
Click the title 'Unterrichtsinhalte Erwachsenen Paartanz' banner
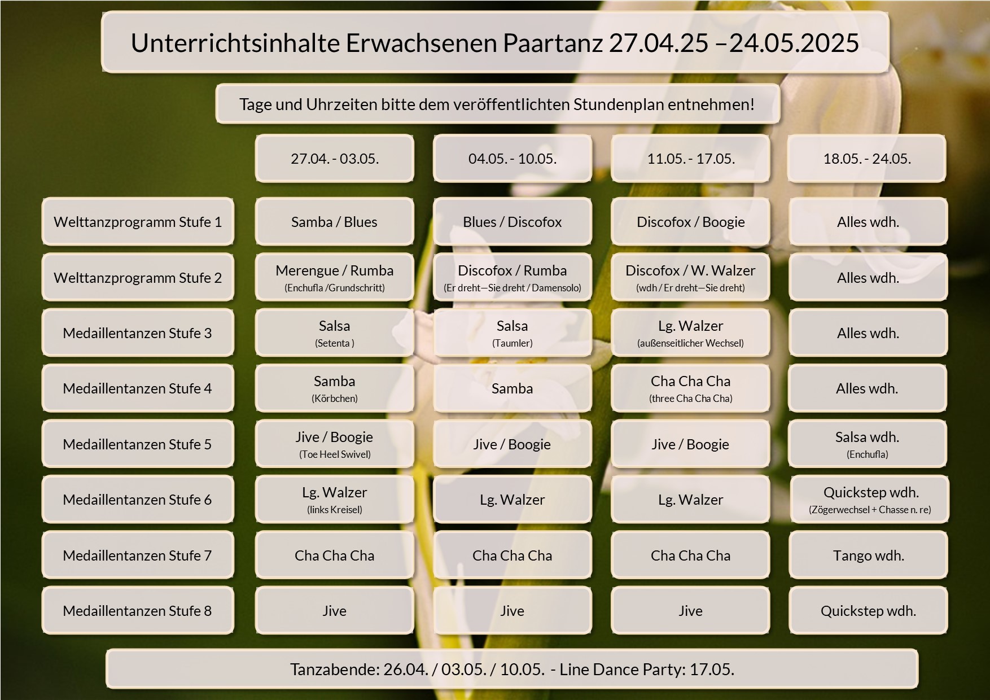tap(495, 42)
